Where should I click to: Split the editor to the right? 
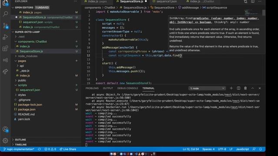[253, 1]
